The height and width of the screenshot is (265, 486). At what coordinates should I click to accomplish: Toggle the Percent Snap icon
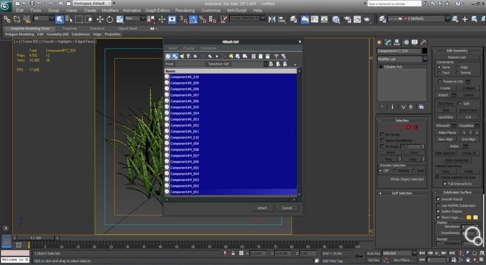coord(203,19)
